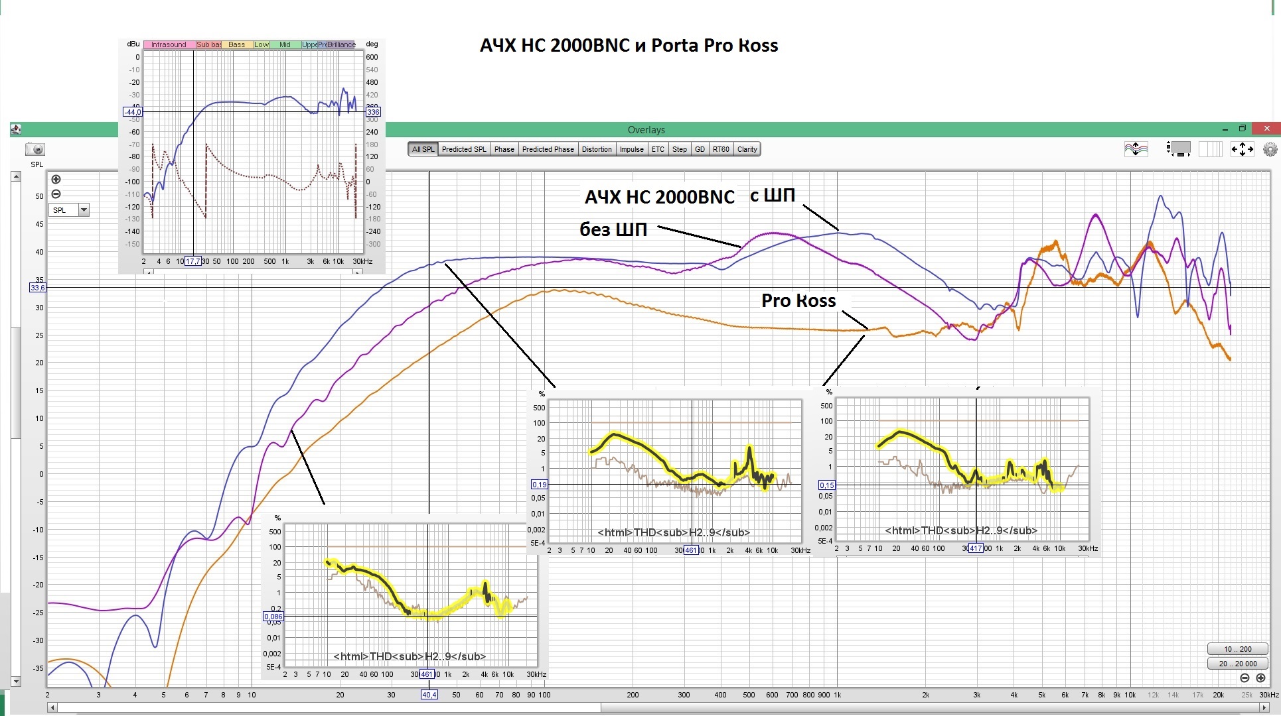Click the separate traces icon
The width and height of the screenshot is (1281, 716).
pyautogui.click(x=1136, y=149)
